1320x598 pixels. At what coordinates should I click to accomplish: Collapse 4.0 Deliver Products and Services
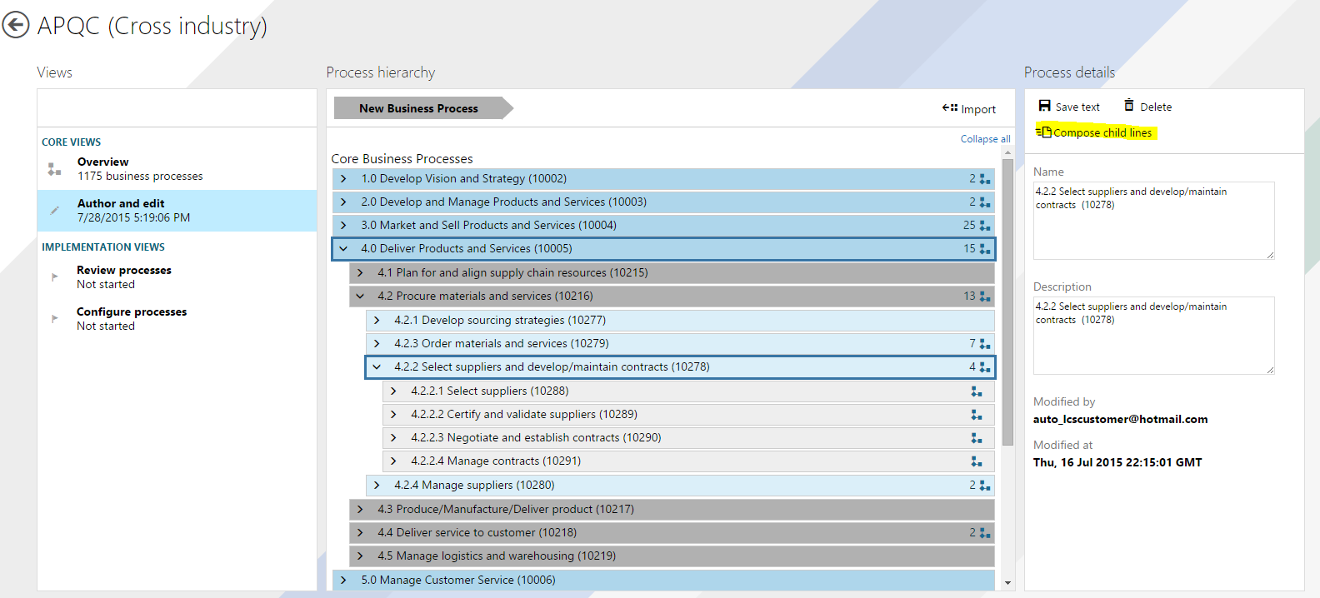(x=343, y=249)
